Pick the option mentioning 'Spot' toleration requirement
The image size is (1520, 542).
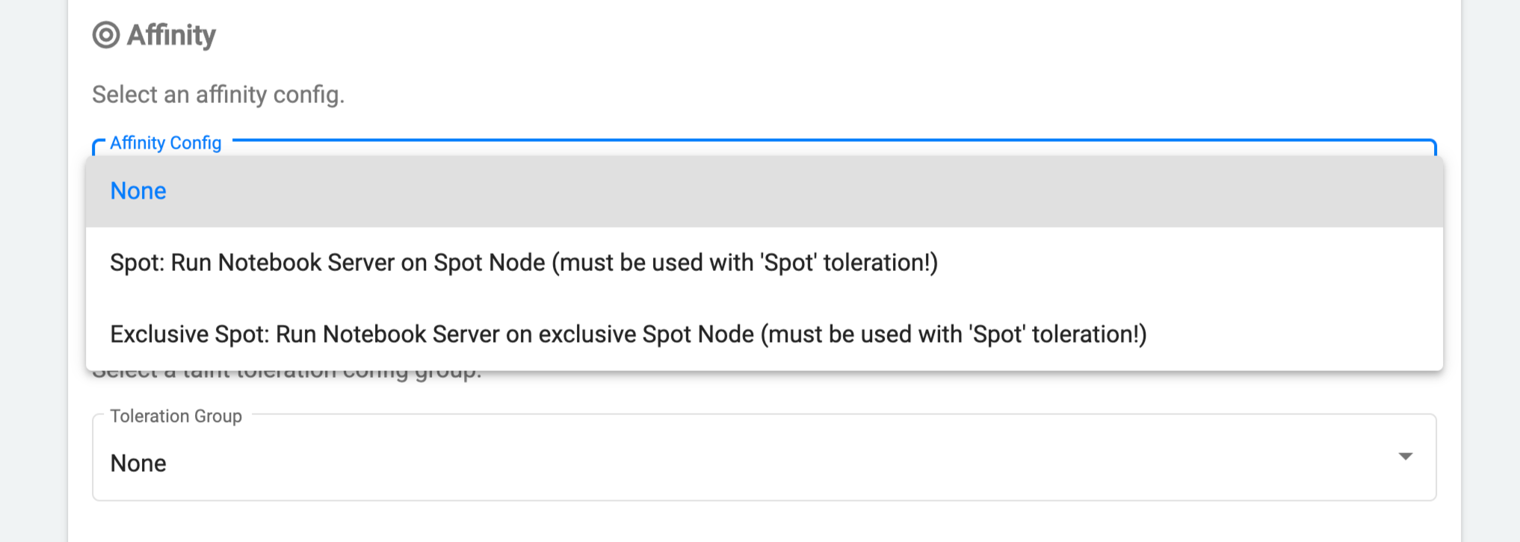pos(523,262)
